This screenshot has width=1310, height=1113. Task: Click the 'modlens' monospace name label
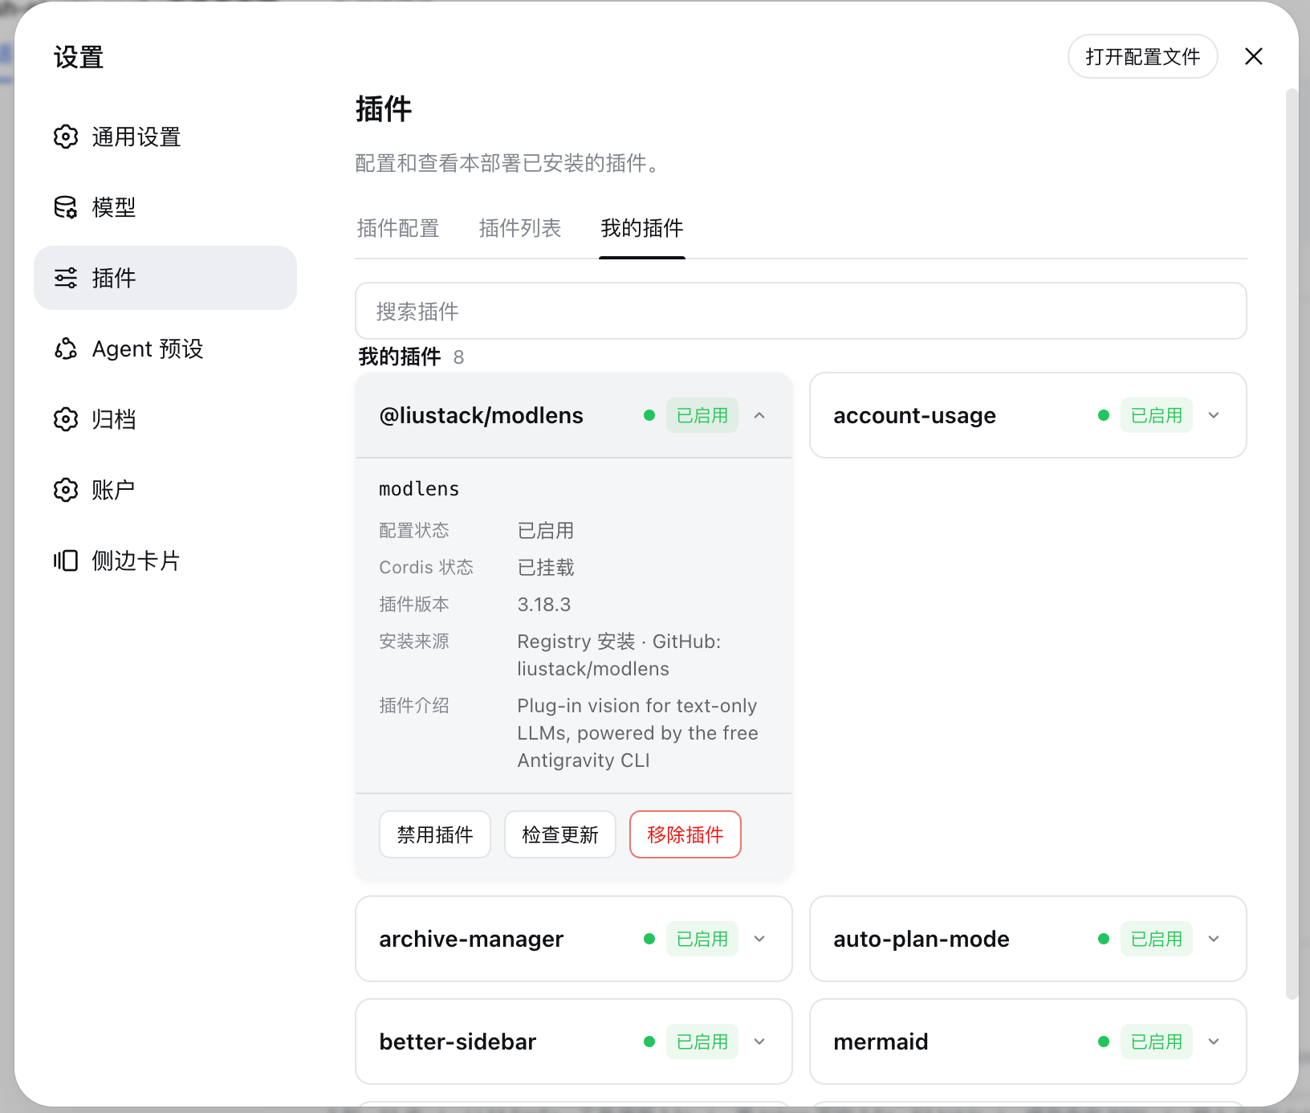pyautogui.click(x=419, y=489)
